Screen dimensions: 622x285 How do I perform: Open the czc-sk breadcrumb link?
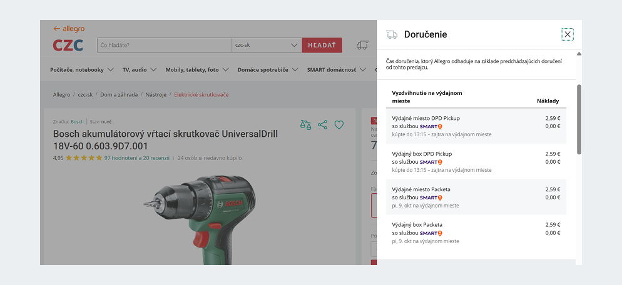85,95
